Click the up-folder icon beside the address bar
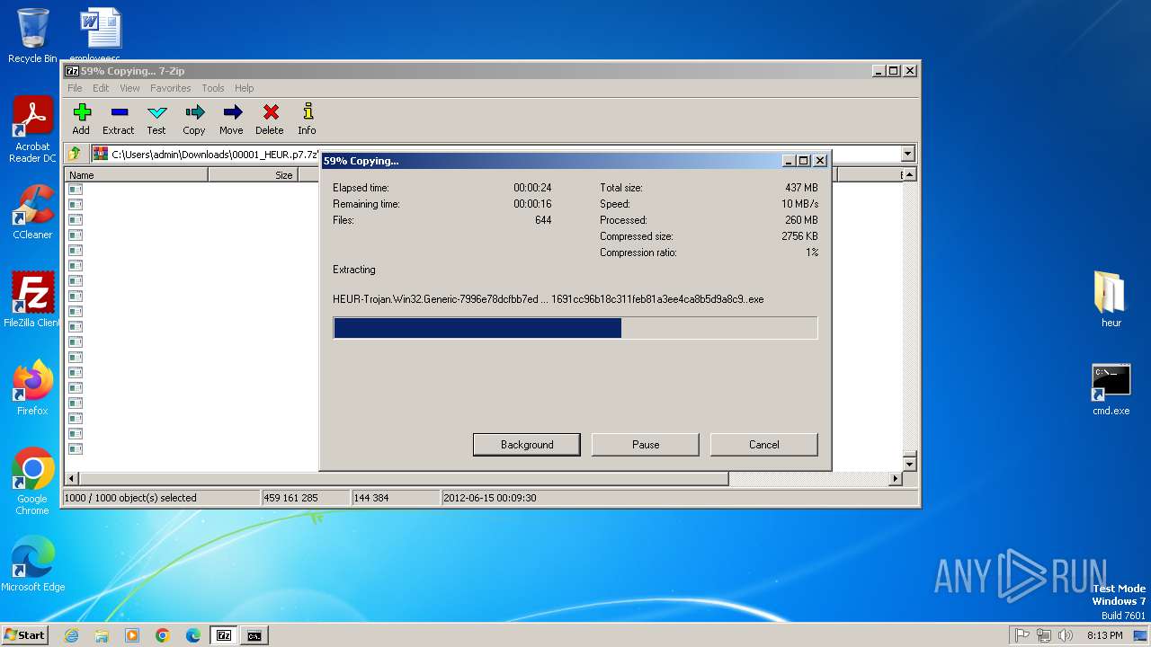 pos(76,154)
